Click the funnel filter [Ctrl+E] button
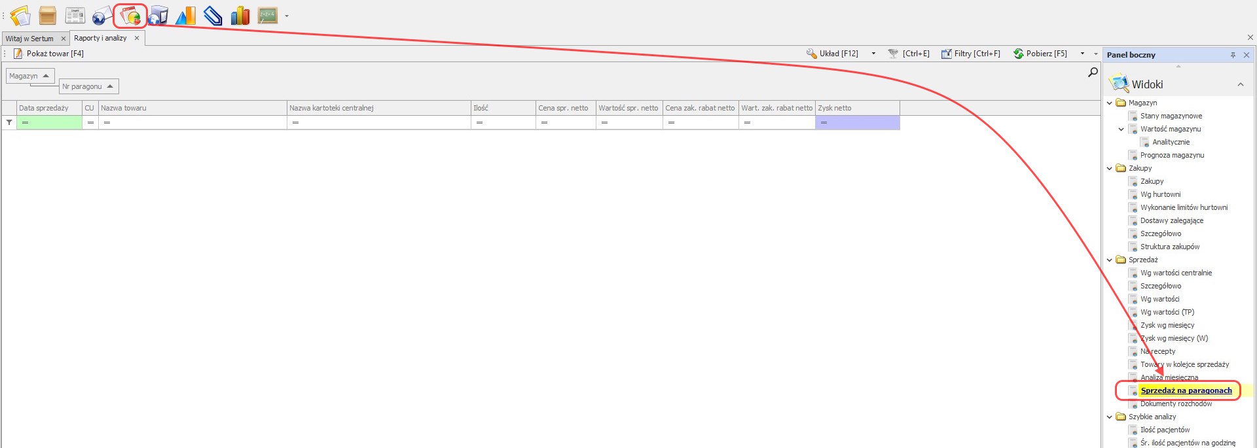 click(x=908, y=54)
